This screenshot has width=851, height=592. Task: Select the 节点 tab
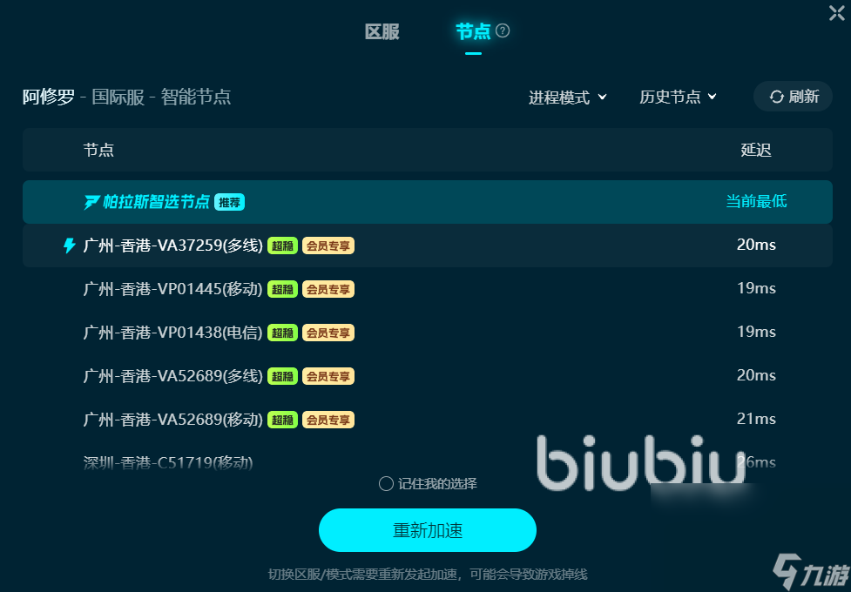(x=473, y=32)
